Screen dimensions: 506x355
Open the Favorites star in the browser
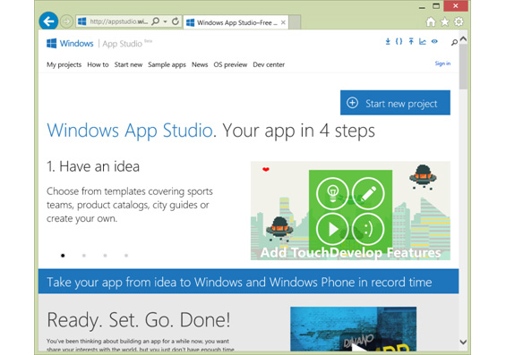coord(445,21)
